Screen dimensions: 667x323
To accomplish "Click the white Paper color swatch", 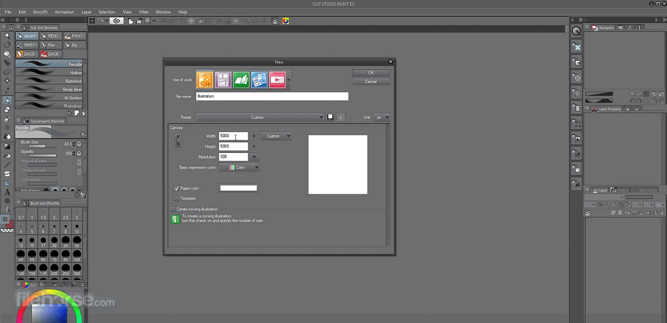I will [x=238, y=188].
